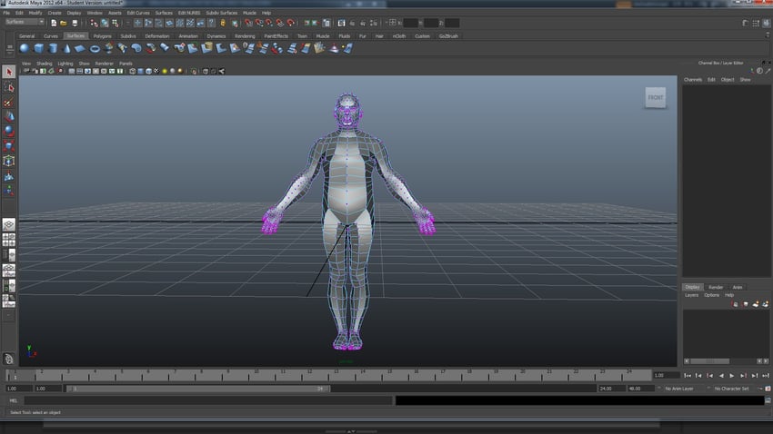This screenshot has height=434, width=773.
Task: Switch to the Animation shelf tab
Action: point(188,36)
